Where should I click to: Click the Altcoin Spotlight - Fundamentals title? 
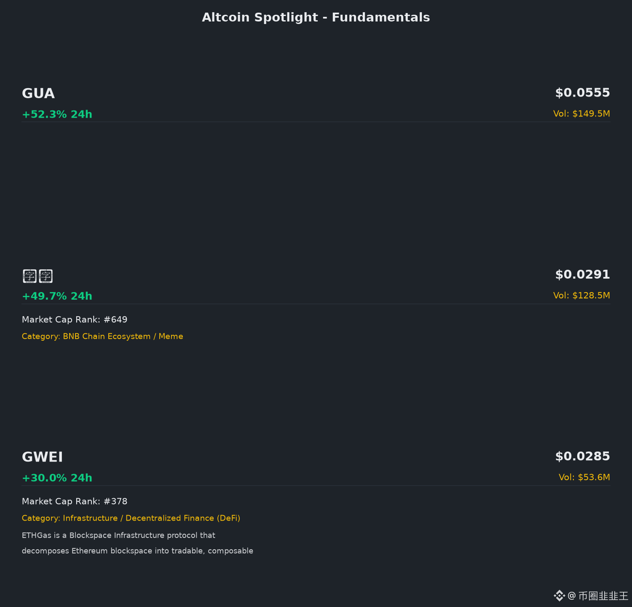tap(316, 17)
